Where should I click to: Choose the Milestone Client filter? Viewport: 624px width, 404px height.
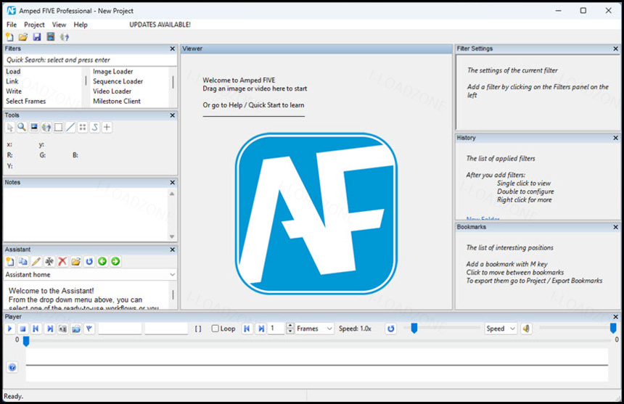(117, 101)
